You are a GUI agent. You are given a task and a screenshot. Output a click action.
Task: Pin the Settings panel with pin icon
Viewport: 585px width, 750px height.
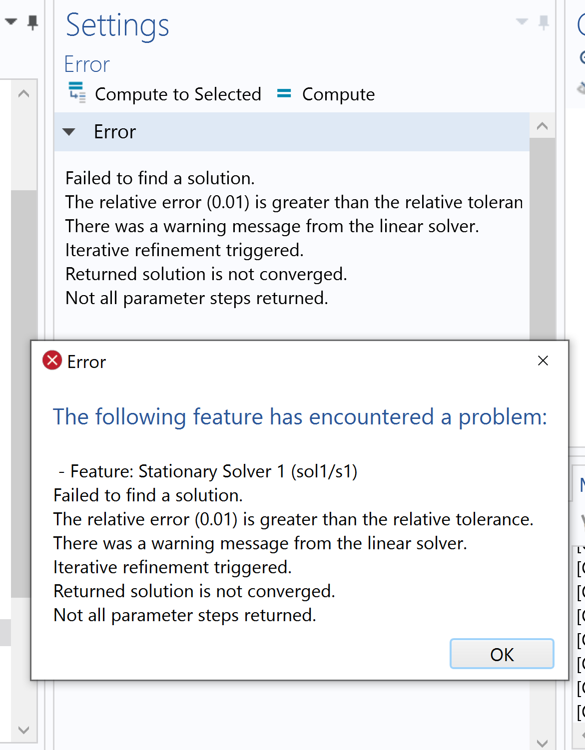point(544,22)
